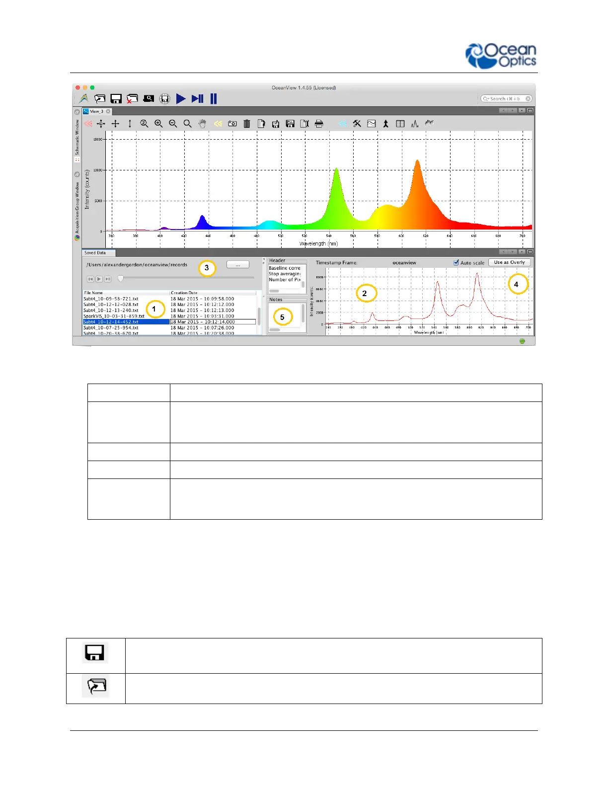This screenshot has height=787, width=608.
Task: Open the hammer-and-wrench tools icon
Action: tap(357, 124)
